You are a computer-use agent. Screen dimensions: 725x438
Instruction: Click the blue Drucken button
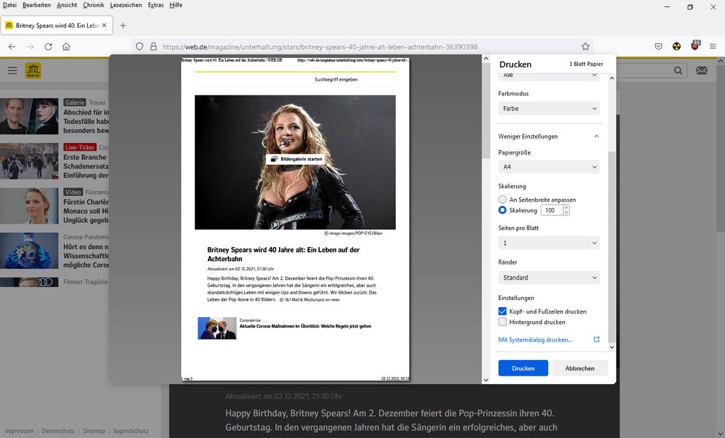(x=523, y=368)
